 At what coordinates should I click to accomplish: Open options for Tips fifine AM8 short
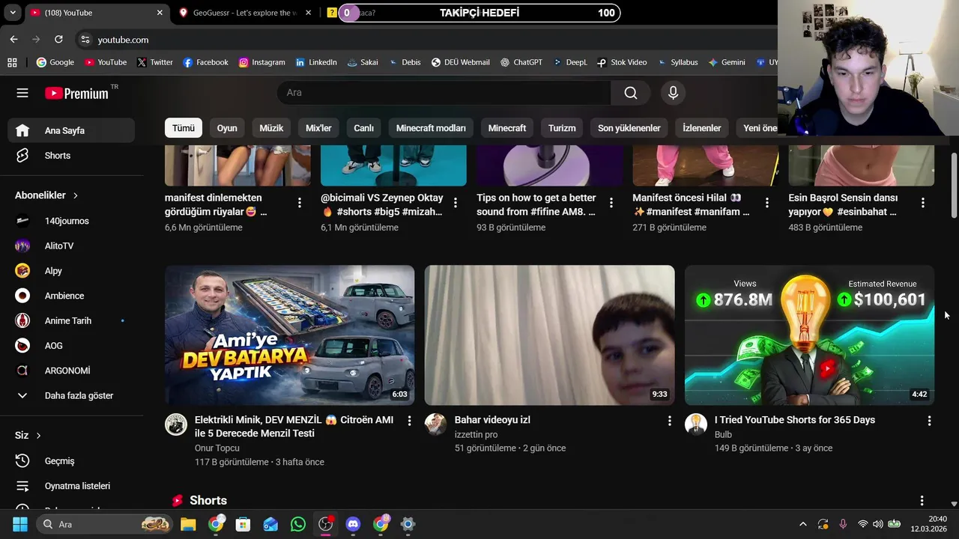click(611, 203)
